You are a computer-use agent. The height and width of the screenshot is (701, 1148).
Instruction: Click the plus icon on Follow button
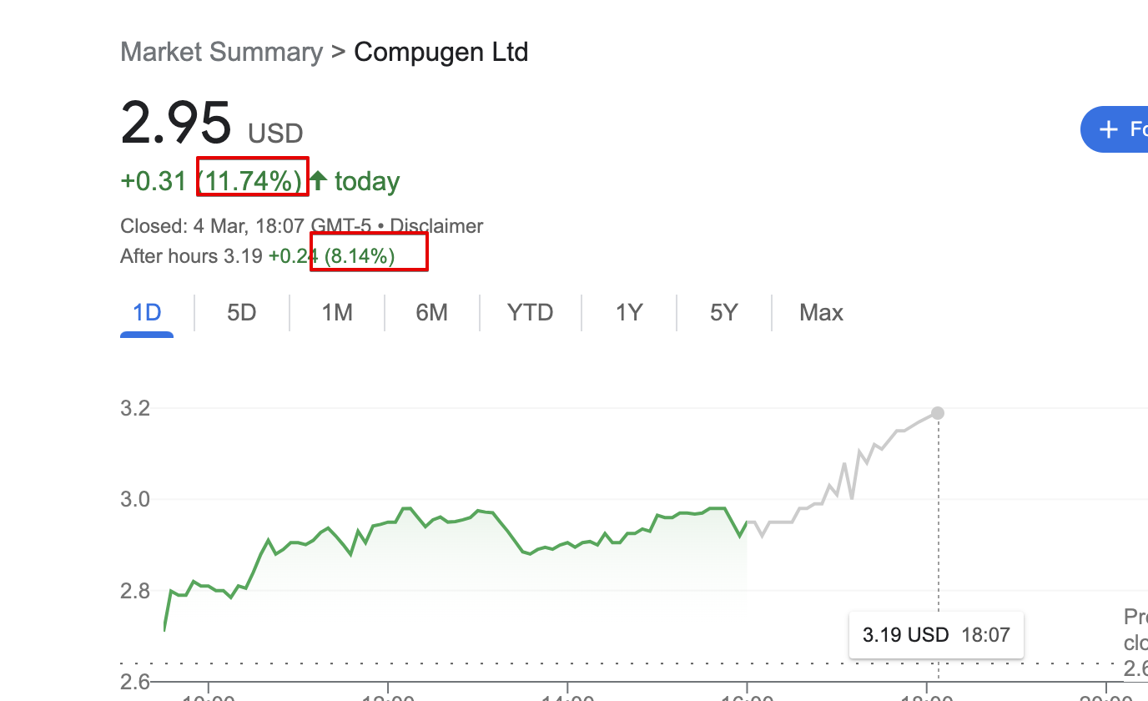pos(1109,129)
